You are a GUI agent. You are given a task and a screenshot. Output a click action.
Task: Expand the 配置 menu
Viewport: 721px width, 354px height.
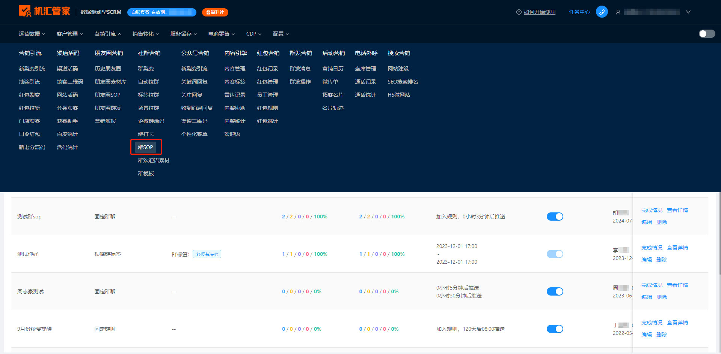(281, 34)
